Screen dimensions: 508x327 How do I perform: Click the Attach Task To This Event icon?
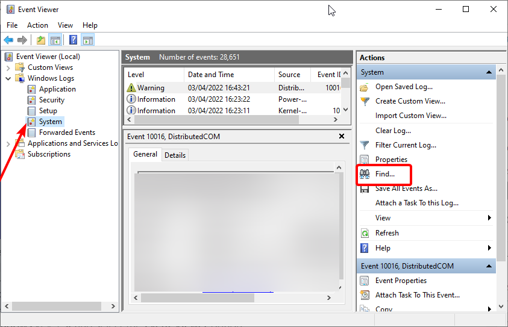click(365, 295)
